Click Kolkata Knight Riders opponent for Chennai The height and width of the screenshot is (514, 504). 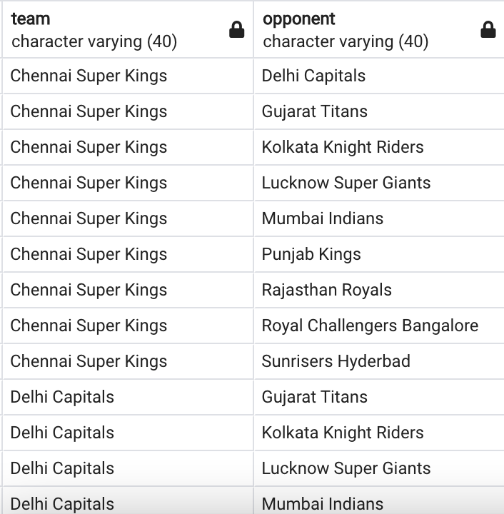tap(379, 147)
